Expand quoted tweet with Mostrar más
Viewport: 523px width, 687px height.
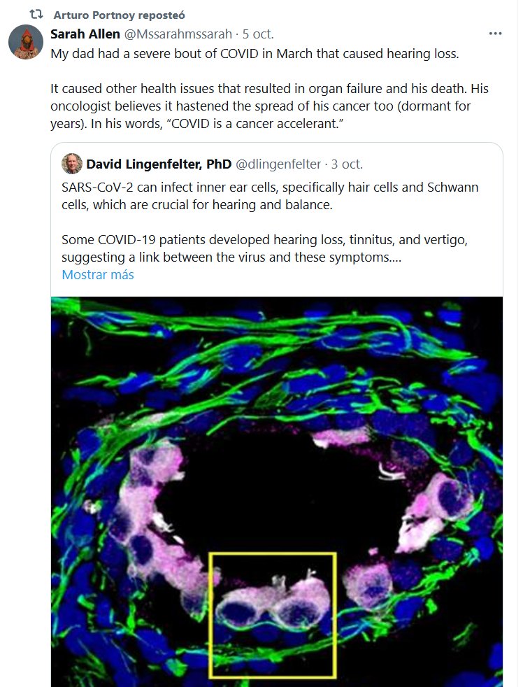(x=98, y=274)
